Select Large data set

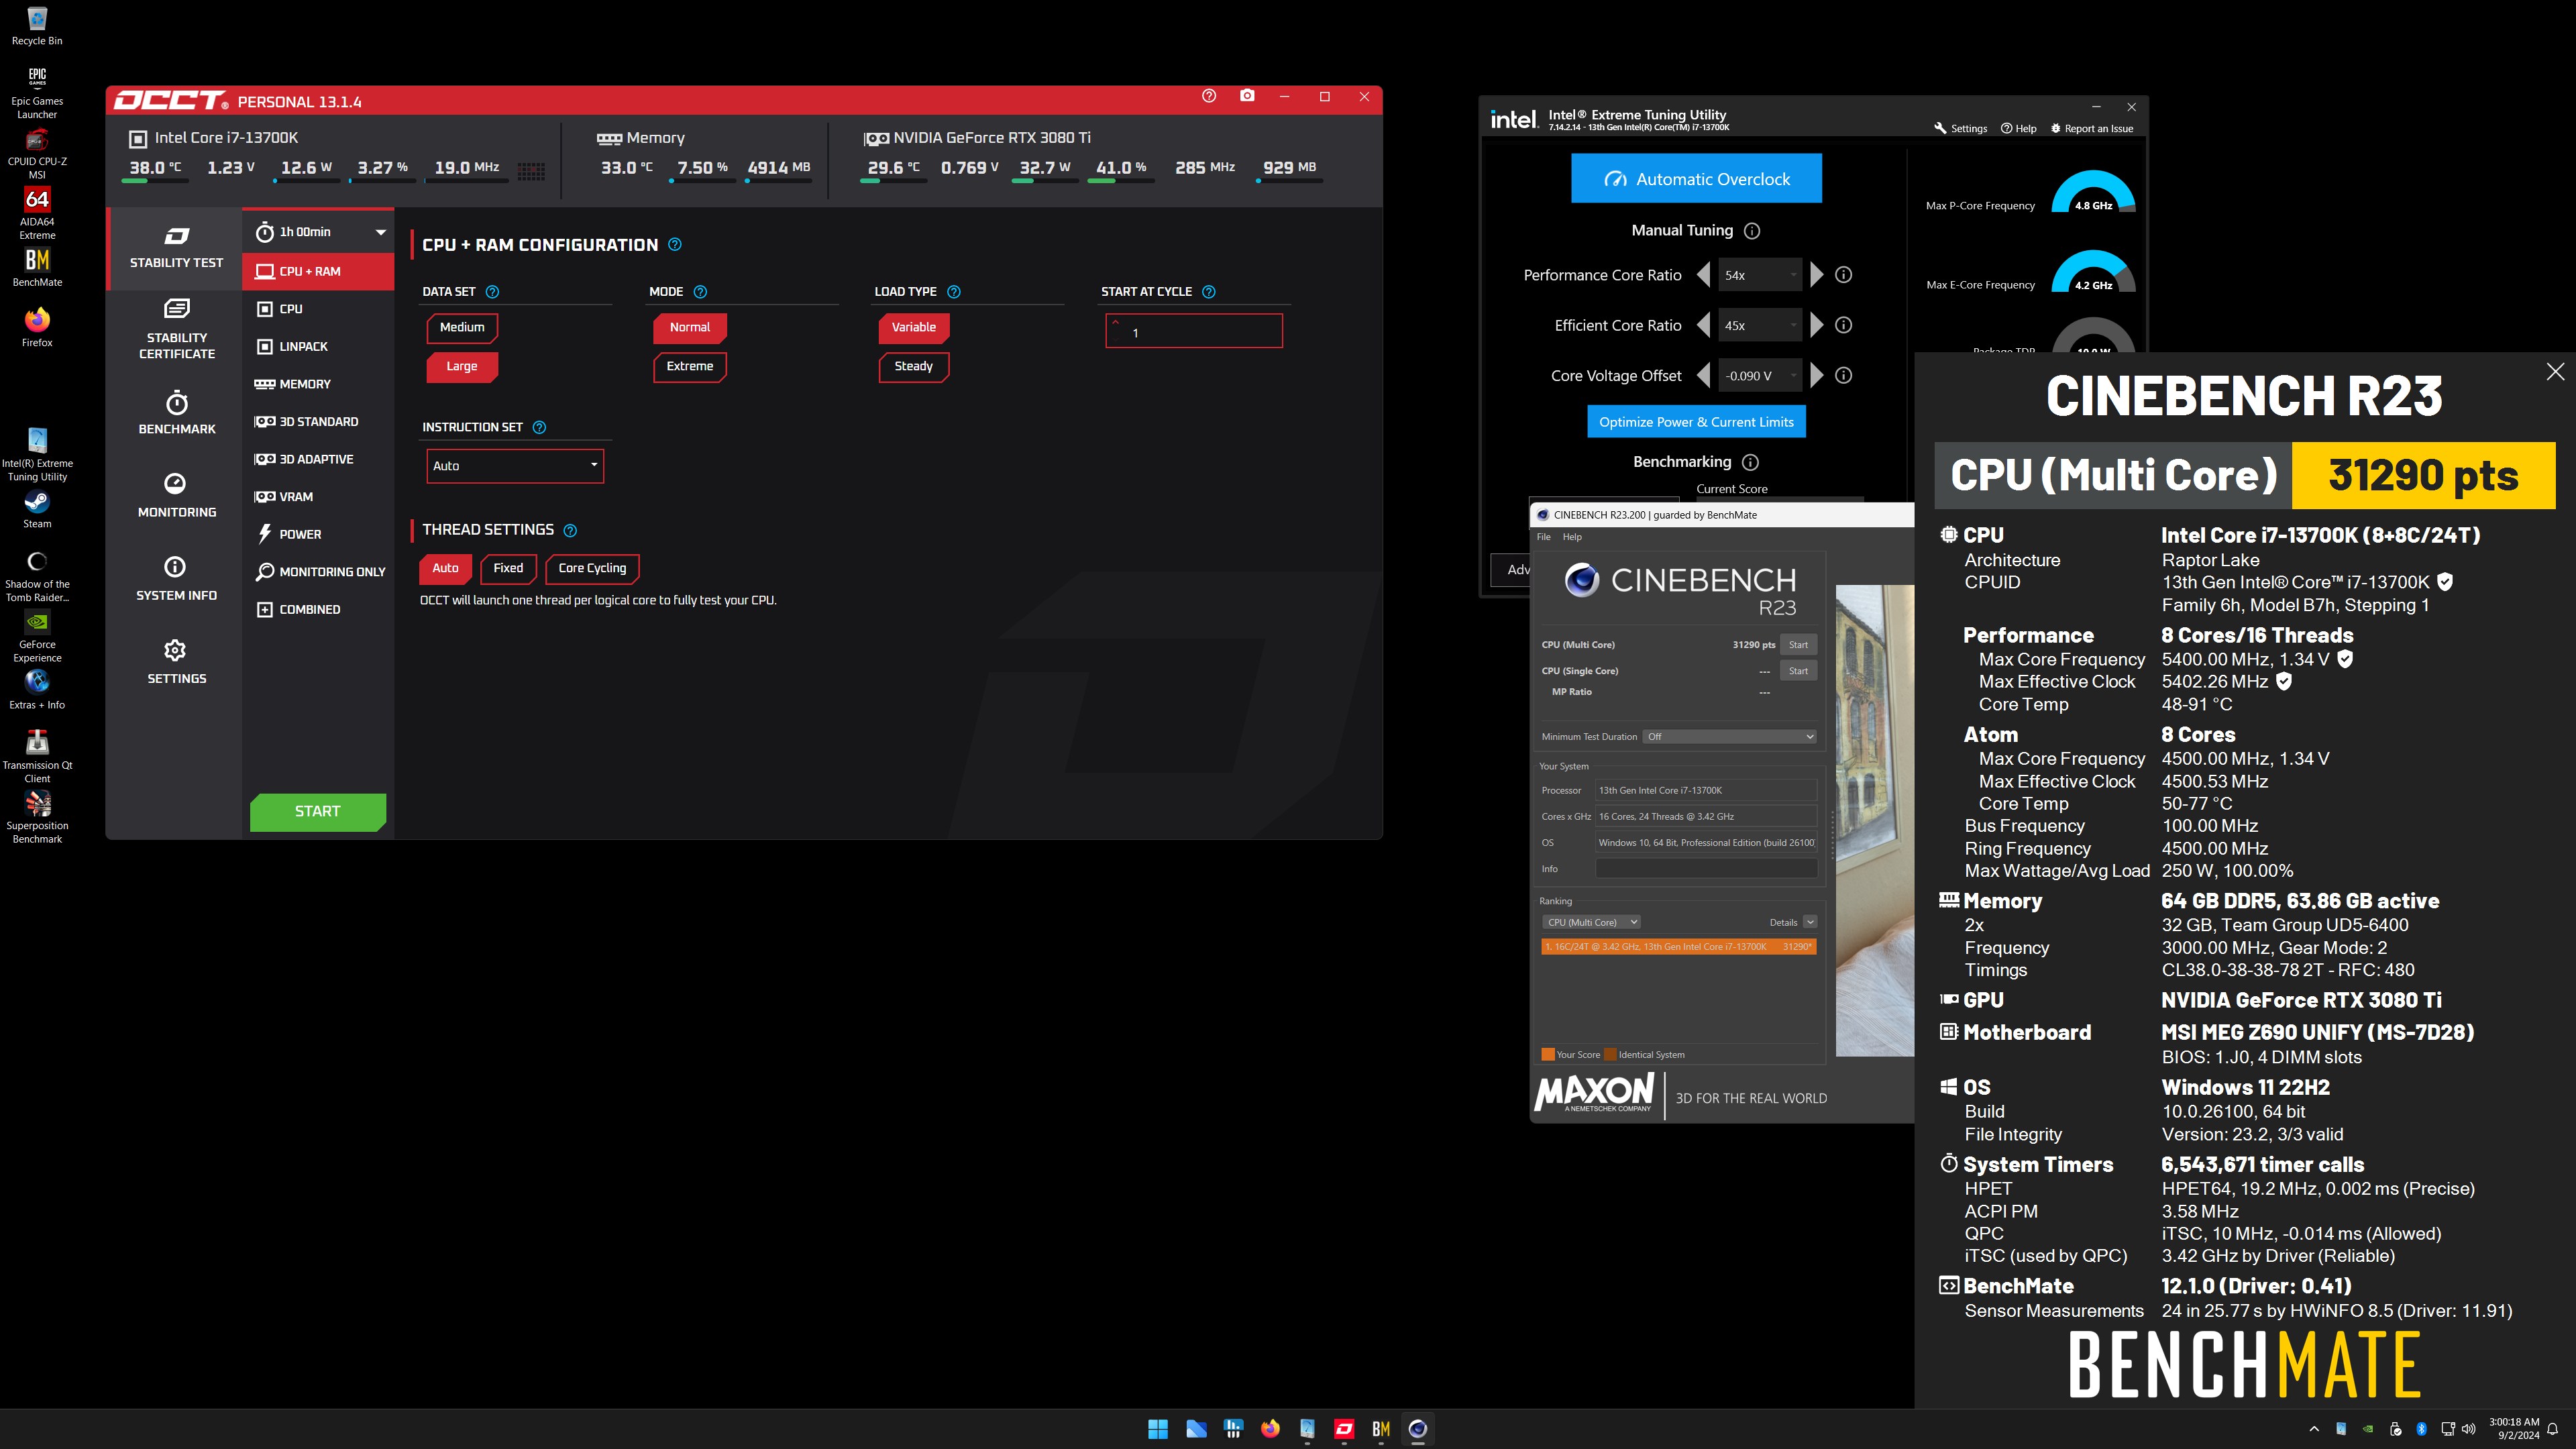(x=462, y=366)
